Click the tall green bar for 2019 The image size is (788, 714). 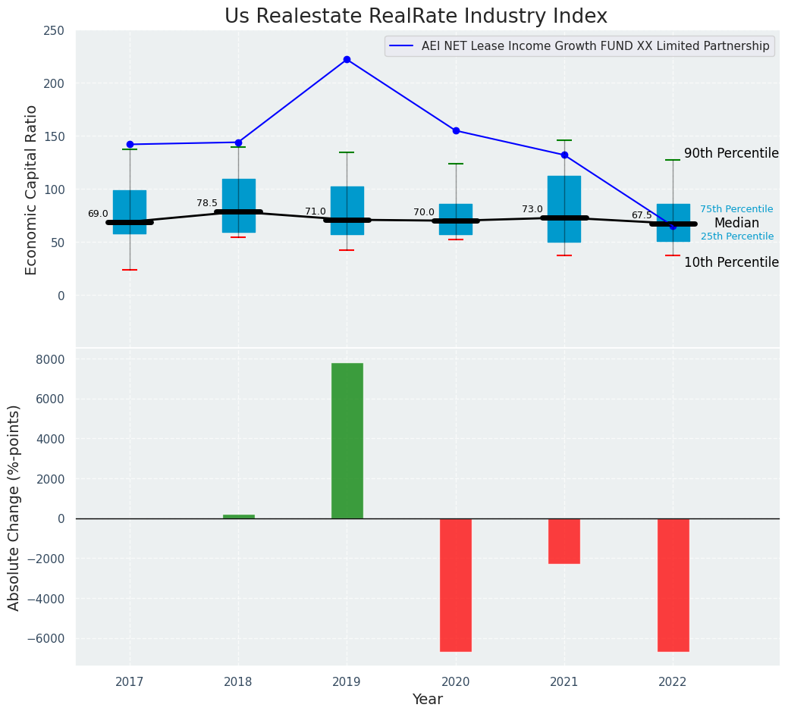pos(347,440)
